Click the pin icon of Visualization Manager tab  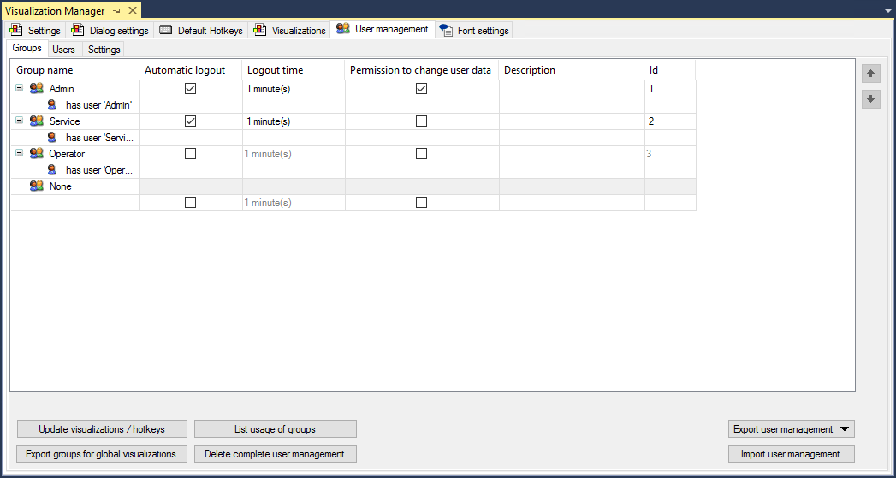tap(117, 11)
